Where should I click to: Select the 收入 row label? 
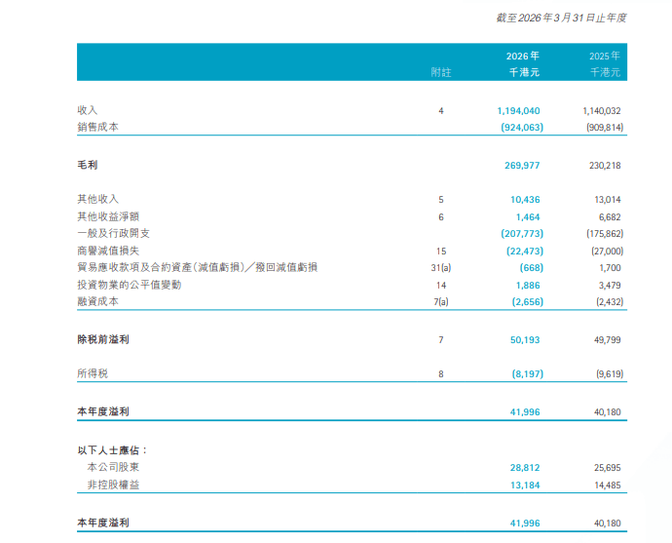pyautogui.click(x=88, y=110)
